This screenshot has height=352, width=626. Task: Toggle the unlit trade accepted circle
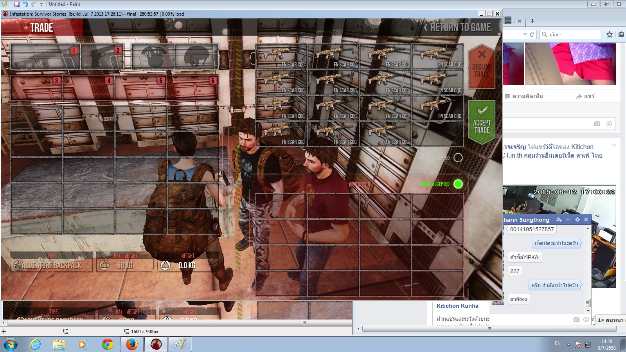pos(458,158)
